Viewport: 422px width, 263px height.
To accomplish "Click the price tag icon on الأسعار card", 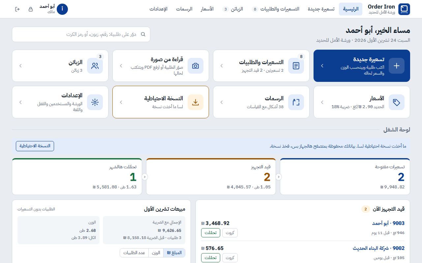I will (397, 102).
